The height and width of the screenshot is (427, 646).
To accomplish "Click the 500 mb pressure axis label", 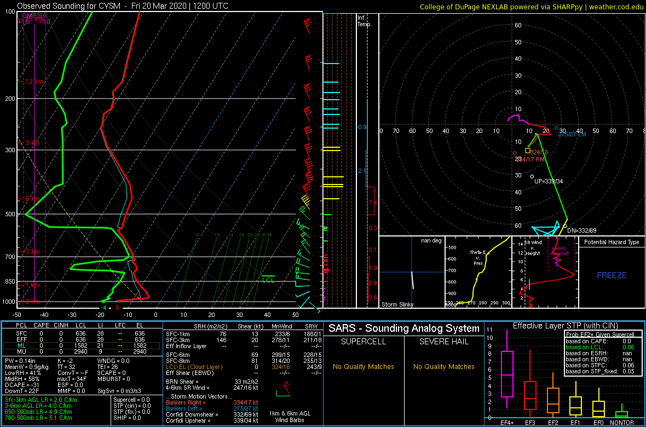I will (x=10, y=214).
